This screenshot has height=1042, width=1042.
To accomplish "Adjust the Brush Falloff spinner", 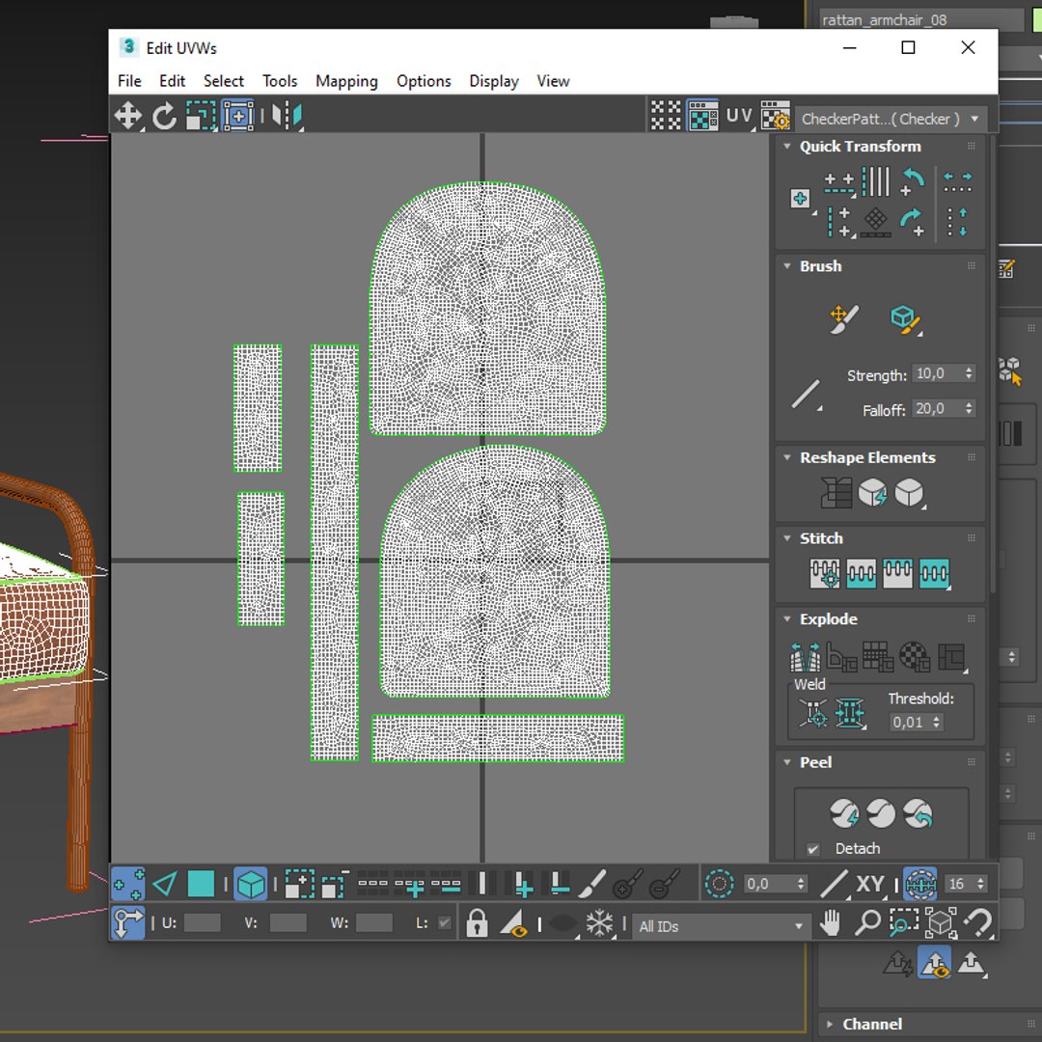I will pos(969,409).
